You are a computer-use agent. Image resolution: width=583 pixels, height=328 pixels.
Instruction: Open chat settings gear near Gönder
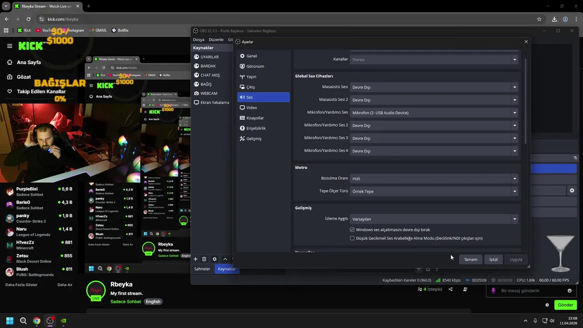pyautogui.click(x=547, y=305)
